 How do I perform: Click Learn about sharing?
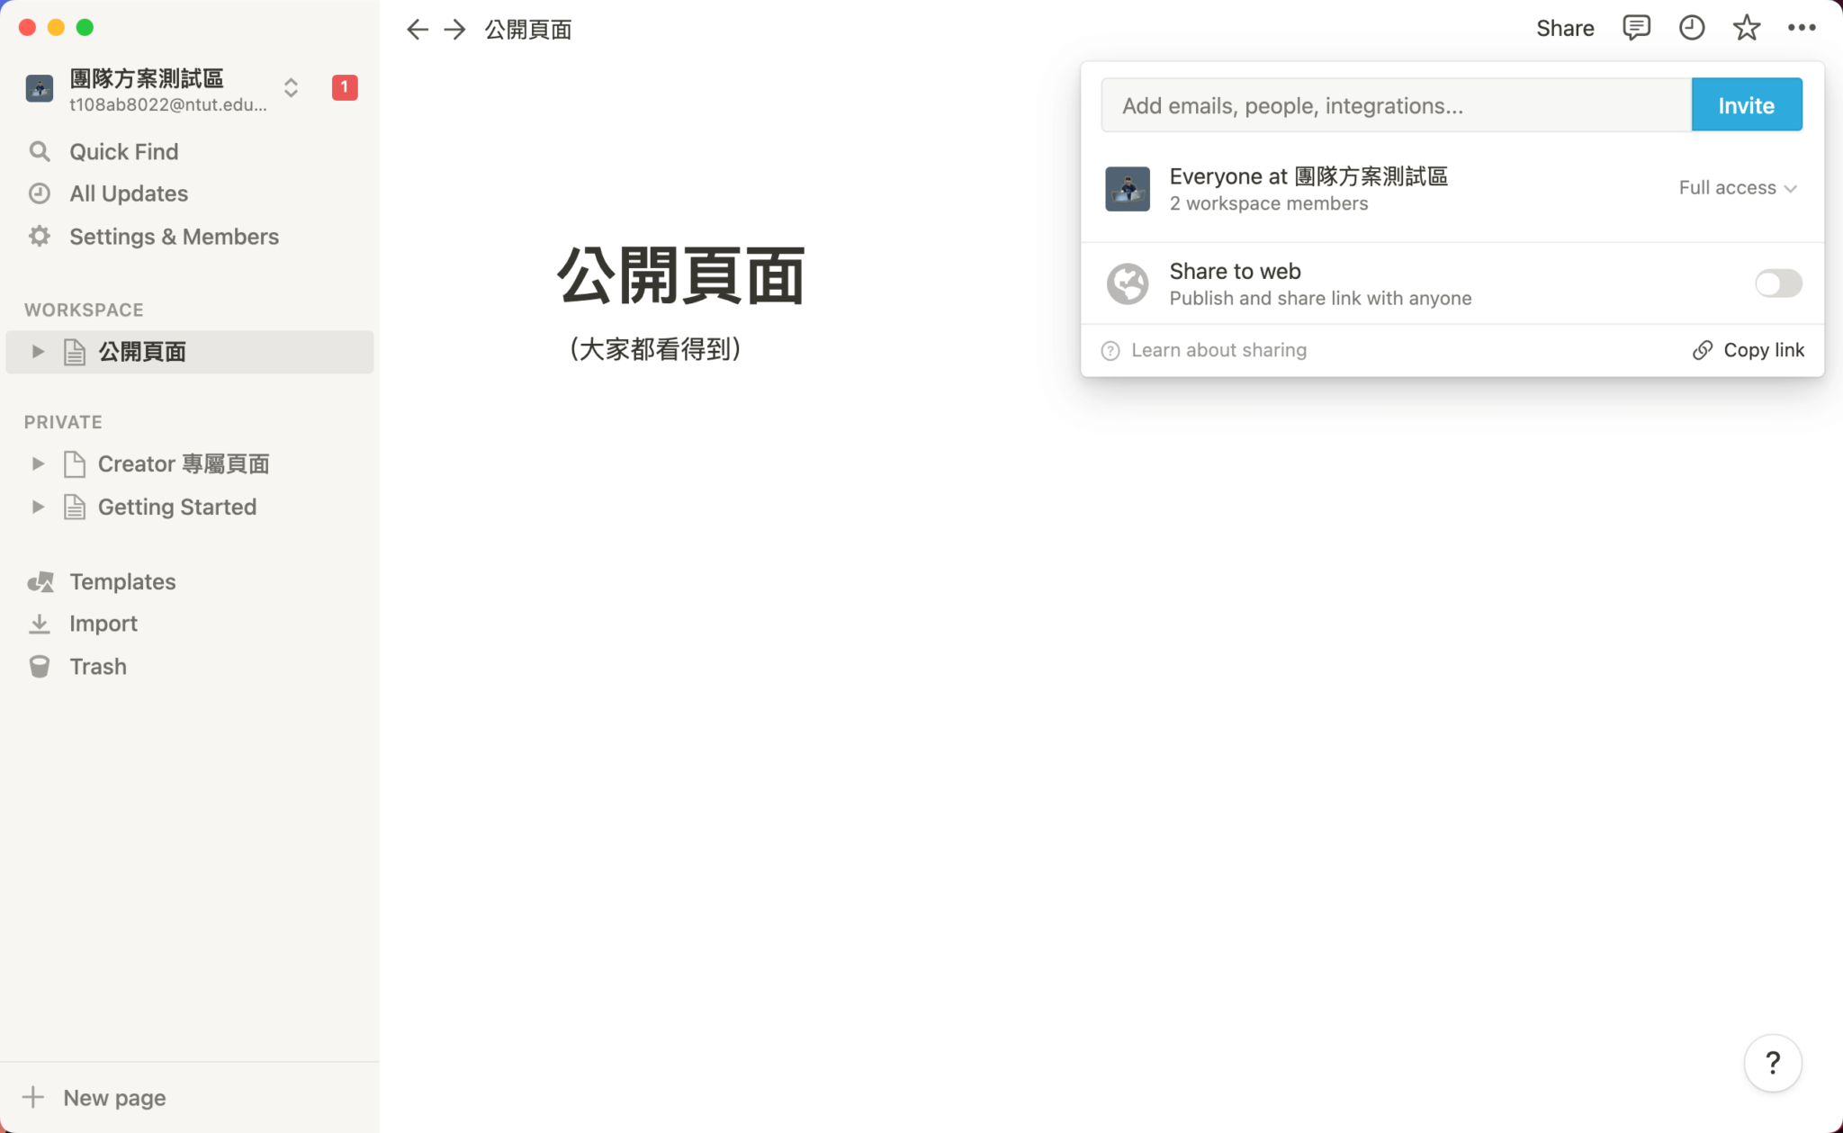1218,350
